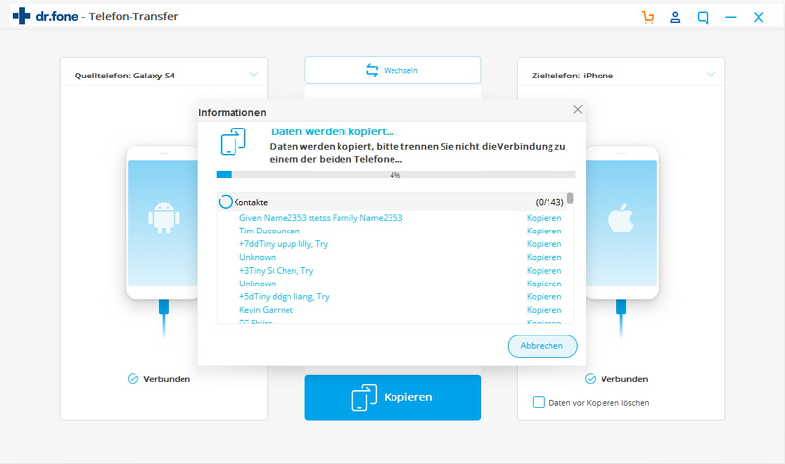Viewport: 785px width, 464px height.
Task: Expand the Zieltelefon iPhone dropdown
Action: (x=710, y=75)
